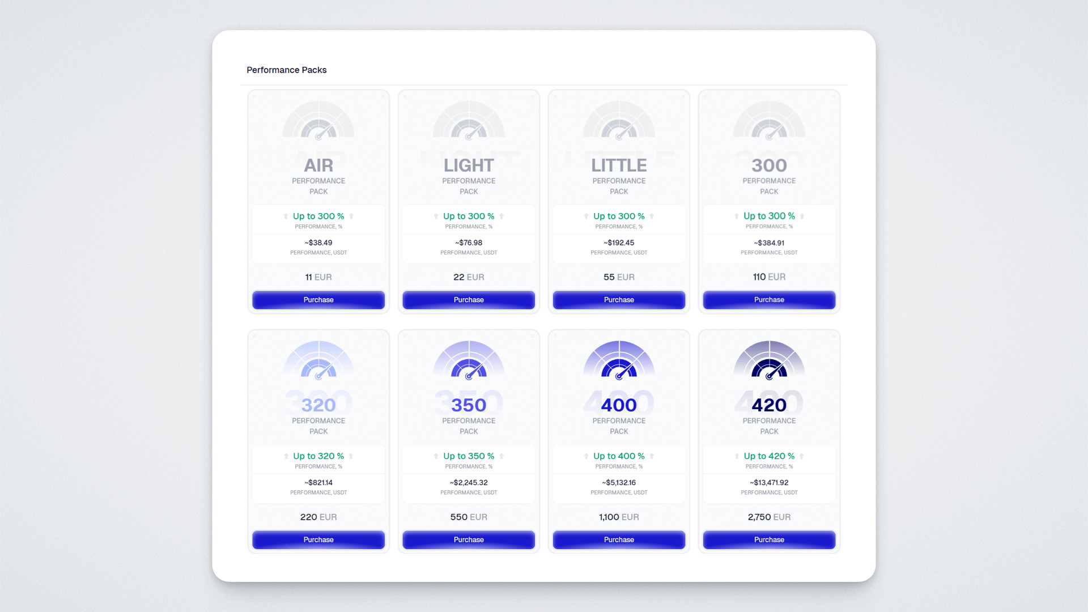
Task: Click the Up to 350 % label
Action: [469, 456]
